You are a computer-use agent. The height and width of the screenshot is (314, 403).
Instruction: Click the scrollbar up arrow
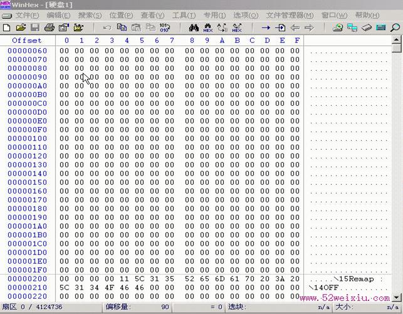pos(397,39)
